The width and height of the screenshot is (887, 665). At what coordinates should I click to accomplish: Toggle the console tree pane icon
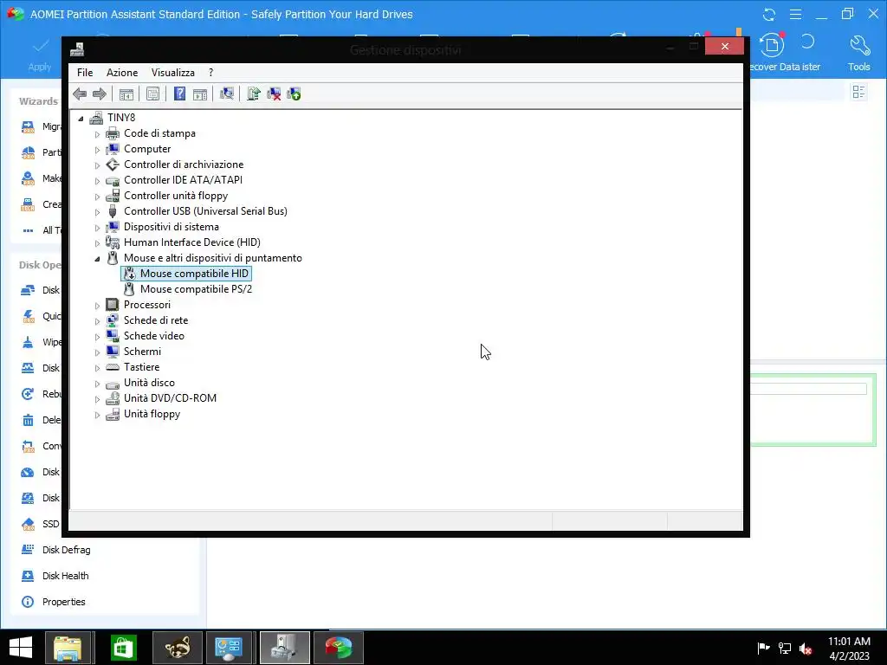tap(126, 94)
